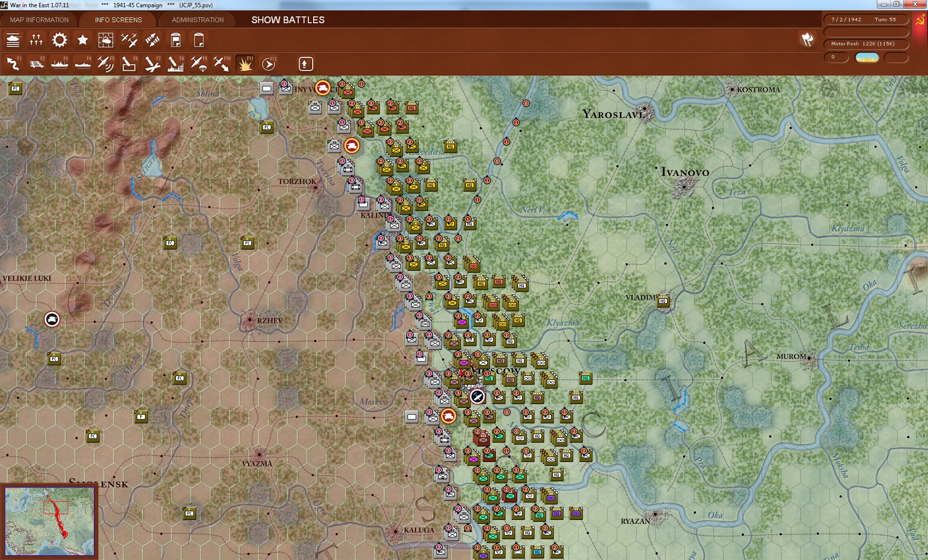Enable Air Recon mode F5

tap(105, 64)
